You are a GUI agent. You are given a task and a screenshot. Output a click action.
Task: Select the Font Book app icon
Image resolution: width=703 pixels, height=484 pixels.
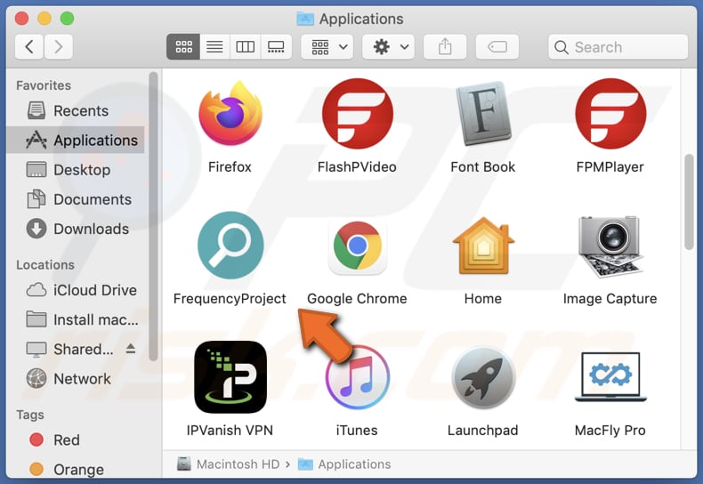pyautogui.click(x=483, y=113)
